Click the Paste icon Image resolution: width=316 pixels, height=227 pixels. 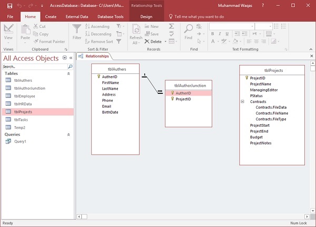(25, 30)
